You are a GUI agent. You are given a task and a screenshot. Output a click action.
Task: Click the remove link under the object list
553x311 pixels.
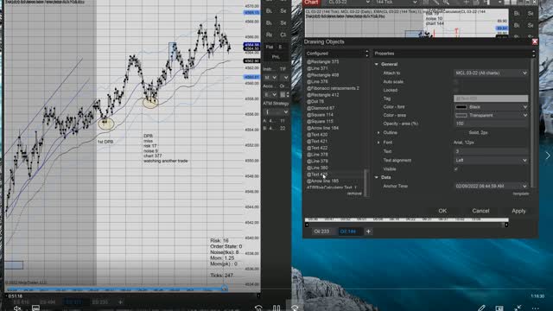coord(354,194)
